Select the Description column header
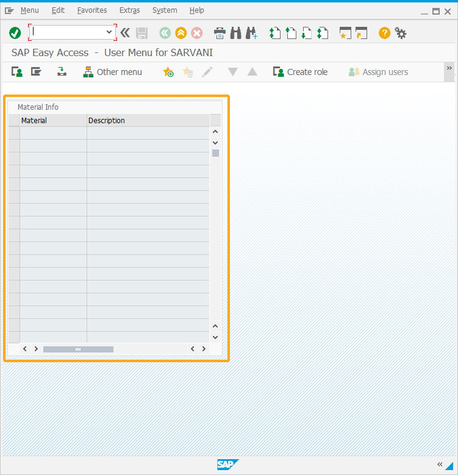The height and width of the screenshot is (475, 458). [148, 120]
